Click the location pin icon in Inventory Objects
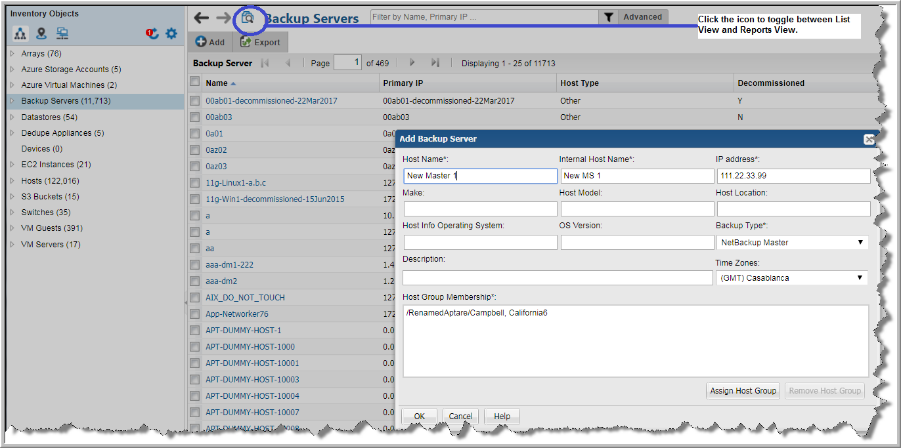 pyautogui.click(x=40, y=33)
